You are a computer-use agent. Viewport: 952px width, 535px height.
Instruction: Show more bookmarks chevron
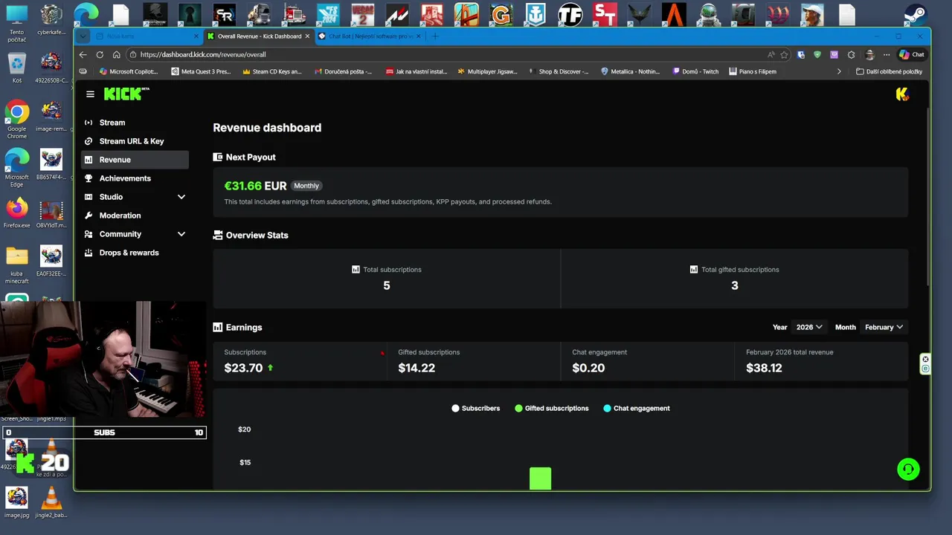(x=839, y=71)
